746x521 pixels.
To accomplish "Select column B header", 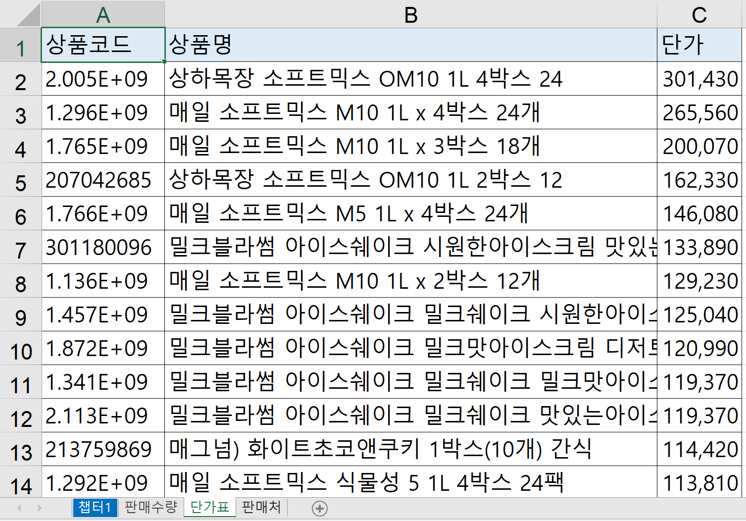I will pos(411,14).
